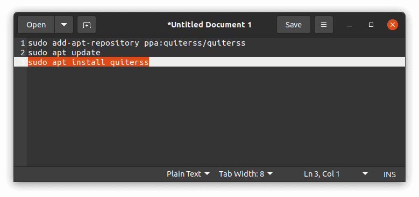The image size is (419, 197).
Task: Toggle the INS insert mode indicator
Action: pos(389,174)
